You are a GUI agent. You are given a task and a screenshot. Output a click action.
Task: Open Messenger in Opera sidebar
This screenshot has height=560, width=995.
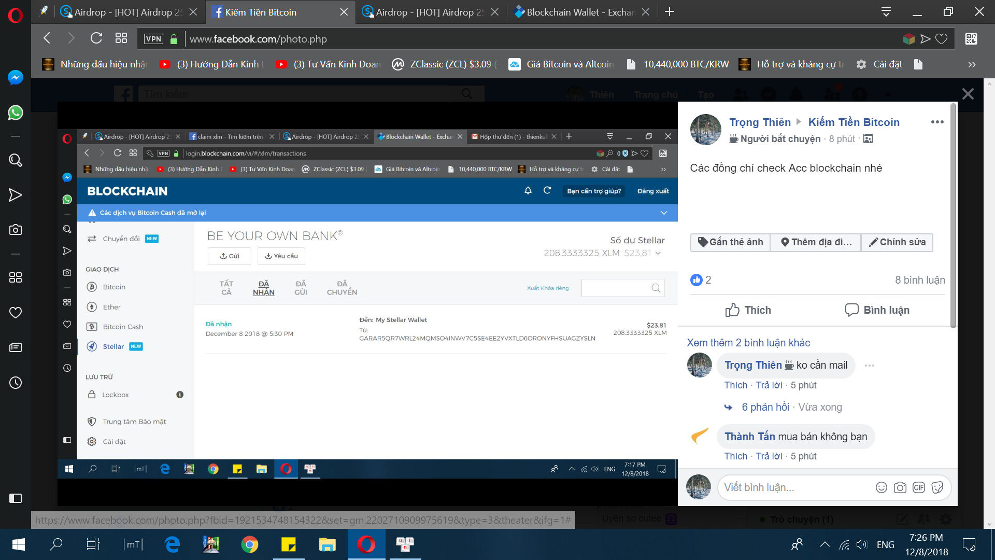(16, 78)
